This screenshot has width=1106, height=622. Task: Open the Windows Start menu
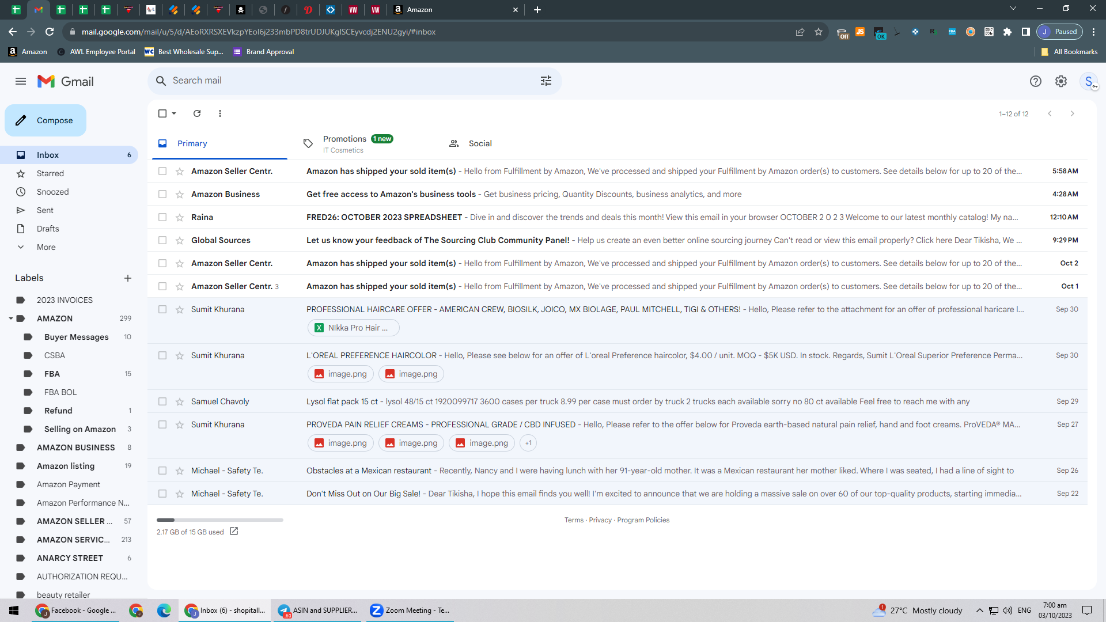click(x=14, y=610)
